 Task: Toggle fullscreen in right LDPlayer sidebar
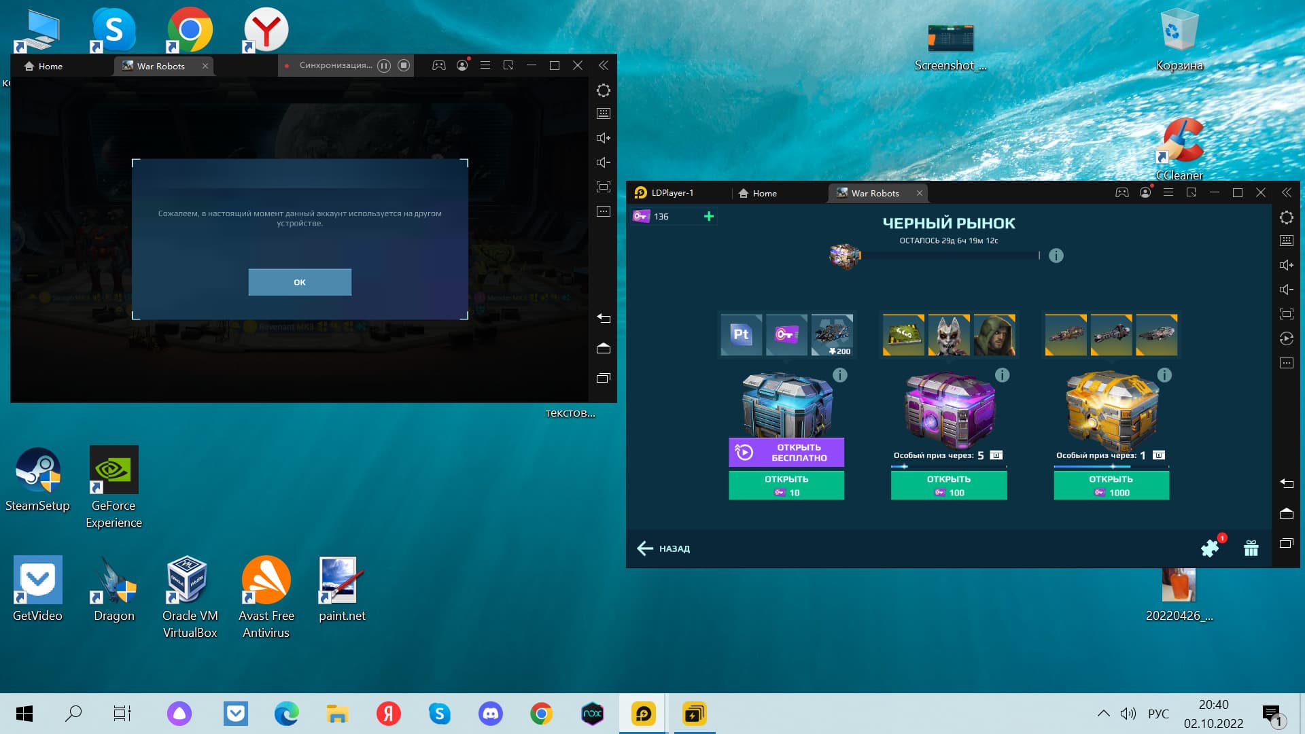click(x=1287, y=314)
